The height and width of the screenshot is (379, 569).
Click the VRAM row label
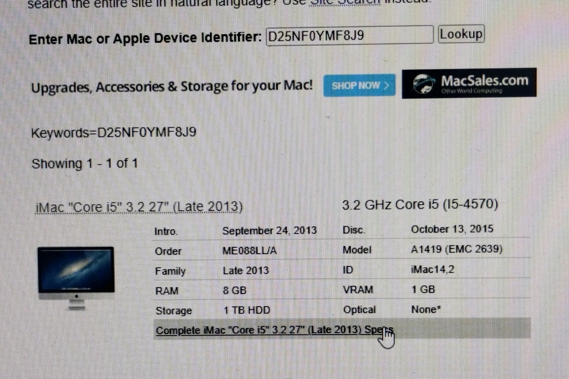[x=358, y=290]
